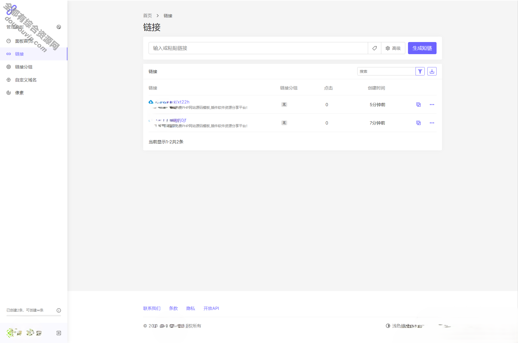Open 面板首页 sidebar item
518x343 pixels.
pos(33,41)
